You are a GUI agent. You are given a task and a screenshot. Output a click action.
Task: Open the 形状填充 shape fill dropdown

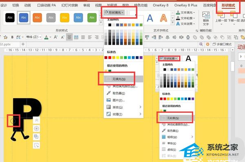[x=114, y=13]
